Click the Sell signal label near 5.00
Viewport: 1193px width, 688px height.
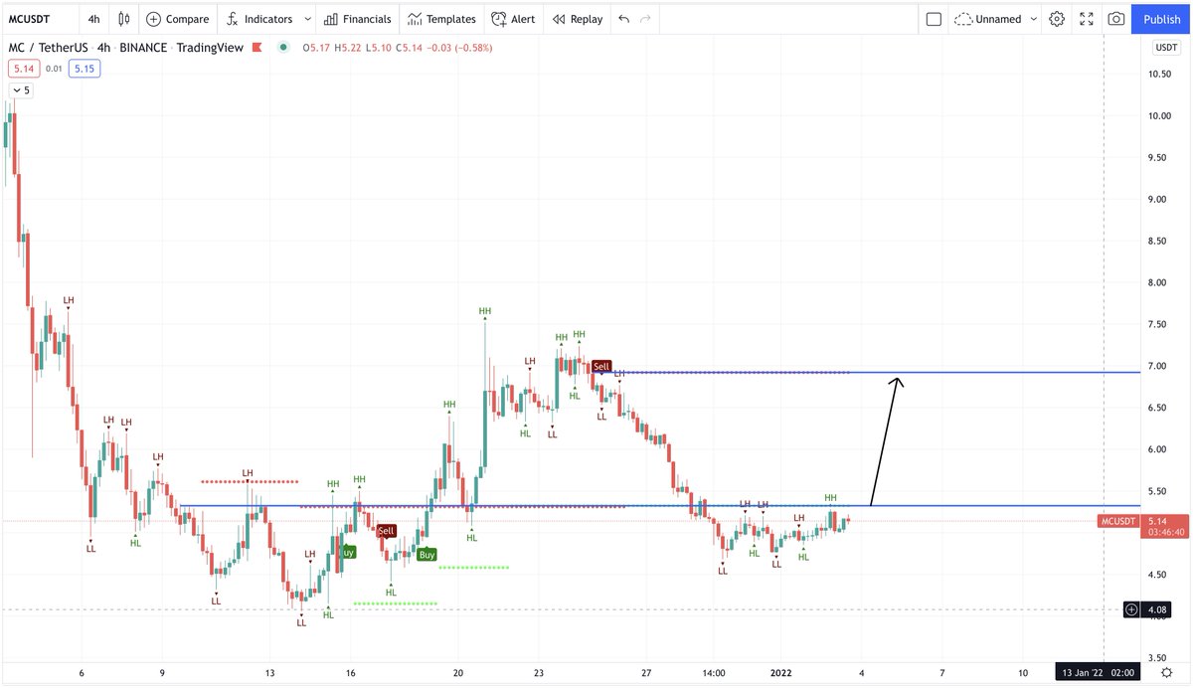click(x=387, y=531)
